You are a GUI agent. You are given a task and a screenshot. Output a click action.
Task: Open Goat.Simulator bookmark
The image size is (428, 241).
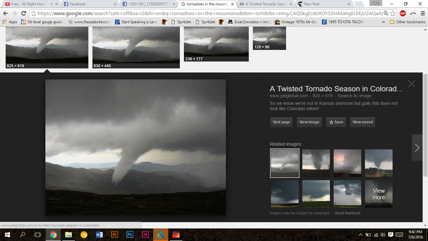click(x=249, y=22)
